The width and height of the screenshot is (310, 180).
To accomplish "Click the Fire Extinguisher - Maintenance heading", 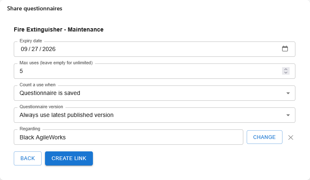I will point(58,29).
